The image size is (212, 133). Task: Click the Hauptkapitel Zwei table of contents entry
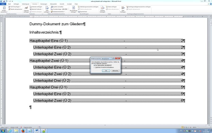pyautogui.click(x=49, y=61)
